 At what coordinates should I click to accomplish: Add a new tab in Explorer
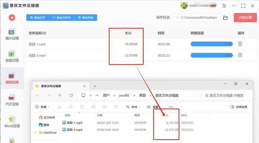[95, 86]
